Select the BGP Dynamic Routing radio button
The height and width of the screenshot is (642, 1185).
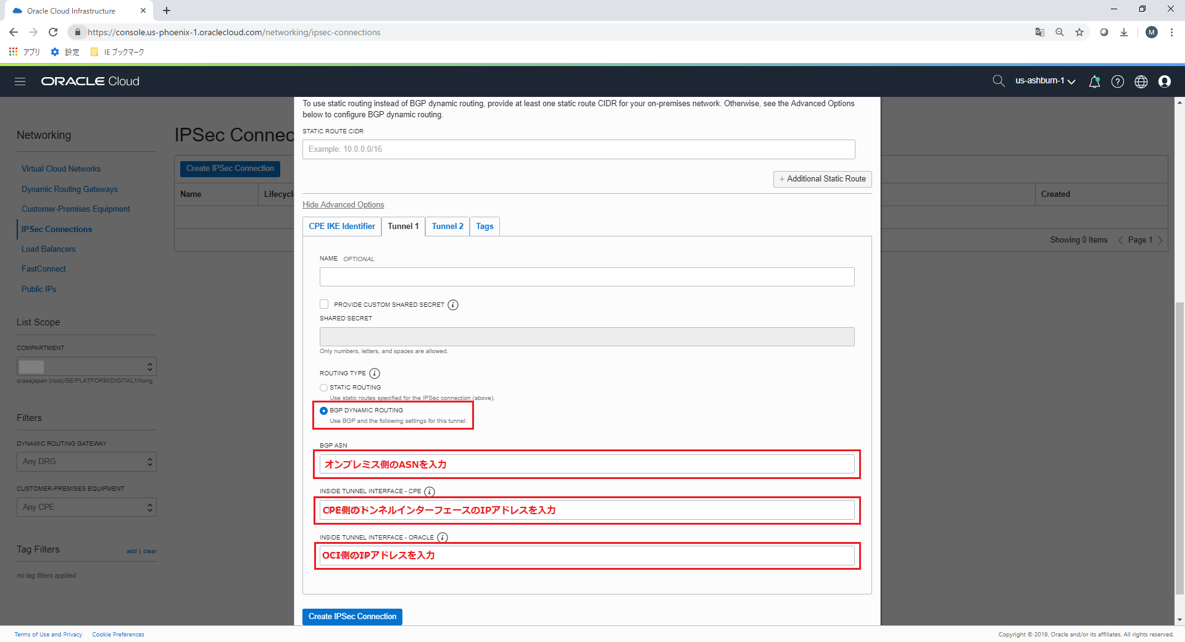pos(323,411)
